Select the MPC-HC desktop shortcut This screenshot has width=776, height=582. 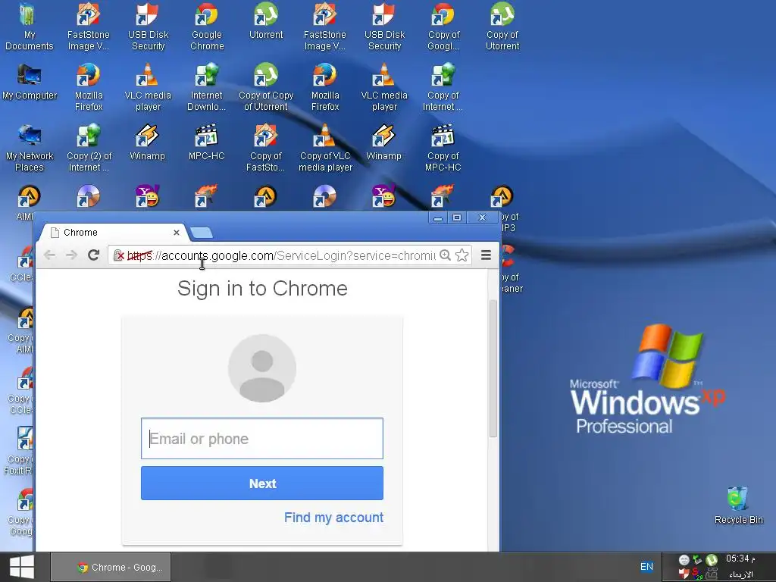(x=206, y=142)
